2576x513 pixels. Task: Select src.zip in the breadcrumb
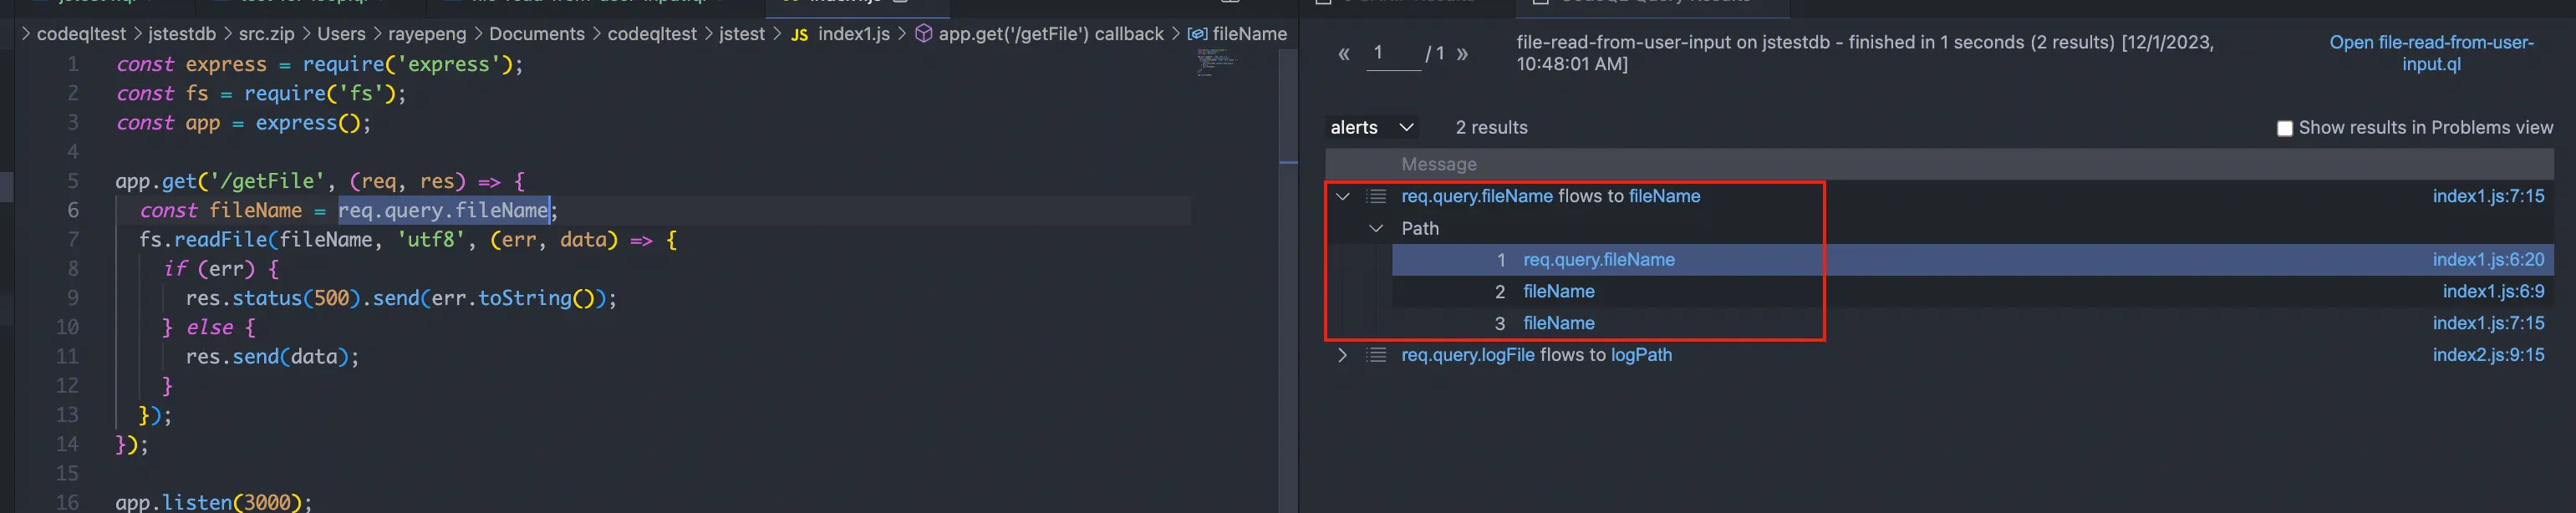(x=266, y=34)
